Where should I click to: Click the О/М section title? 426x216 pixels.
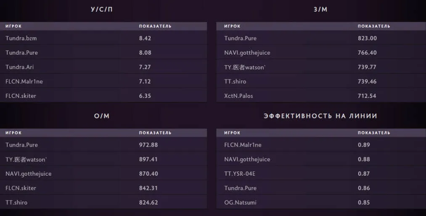point(102,116)
